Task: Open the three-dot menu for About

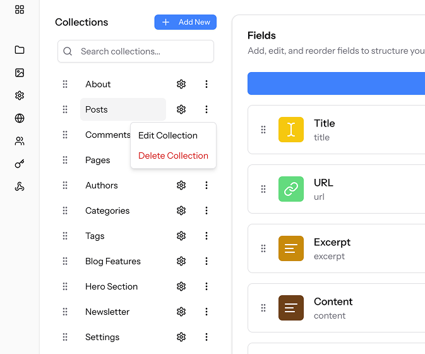Action: (207, 84)
